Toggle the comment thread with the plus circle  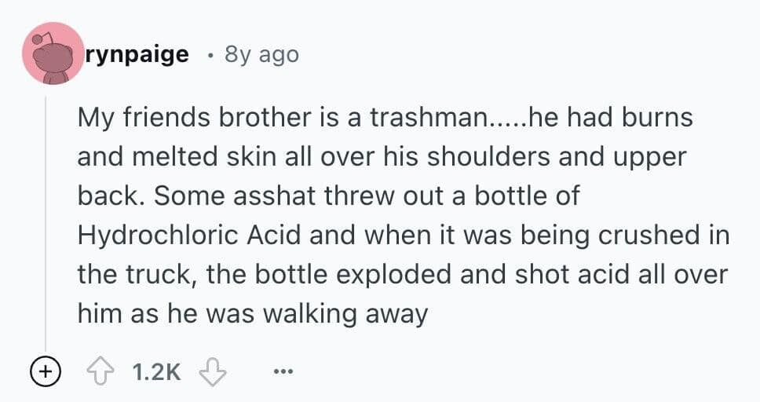[44, 371]
